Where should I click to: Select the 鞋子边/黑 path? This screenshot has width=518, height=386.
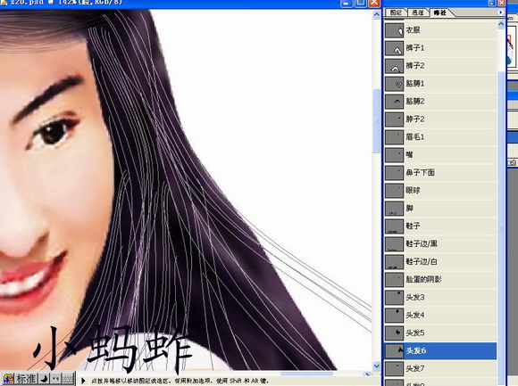(x=440, y=243)
